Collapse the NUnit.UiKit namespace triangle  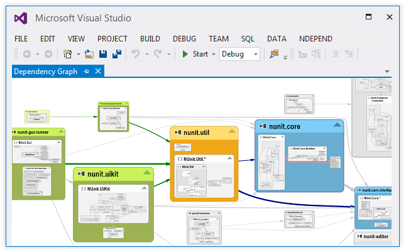(144, 188)
